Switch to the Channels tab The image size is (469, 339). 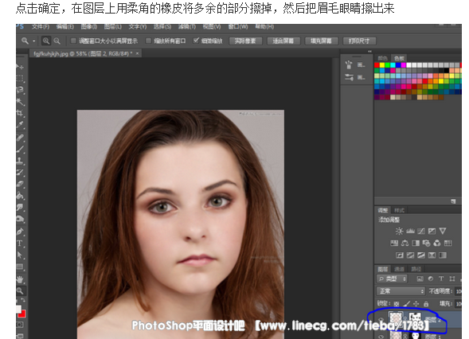point(399,269)
